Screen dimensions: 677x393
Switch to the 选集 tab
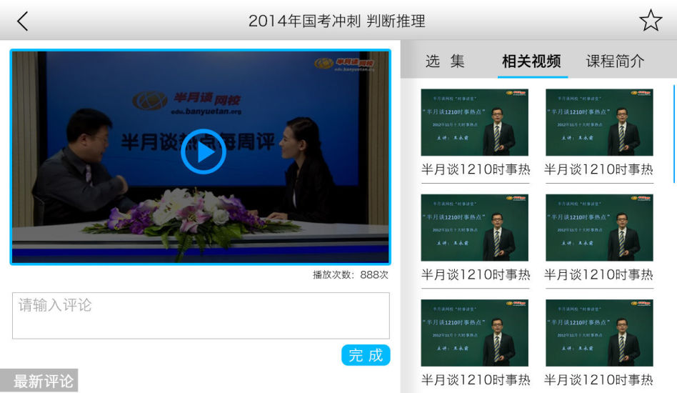(x=445, y=61)
